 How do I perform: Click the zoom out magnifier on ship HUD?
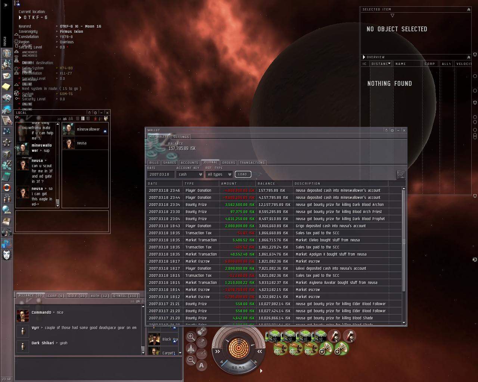click(190, 360)
